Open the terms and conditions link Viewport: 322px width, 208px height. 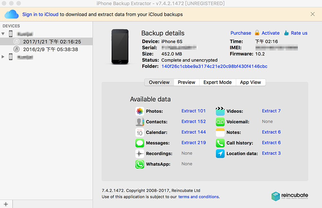[x=198, y=197]
